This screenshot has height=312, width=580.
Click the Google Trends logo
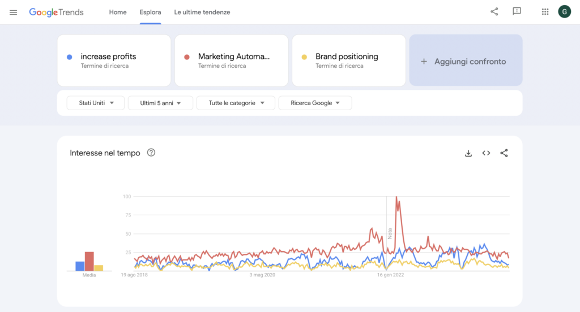(56, 12)
